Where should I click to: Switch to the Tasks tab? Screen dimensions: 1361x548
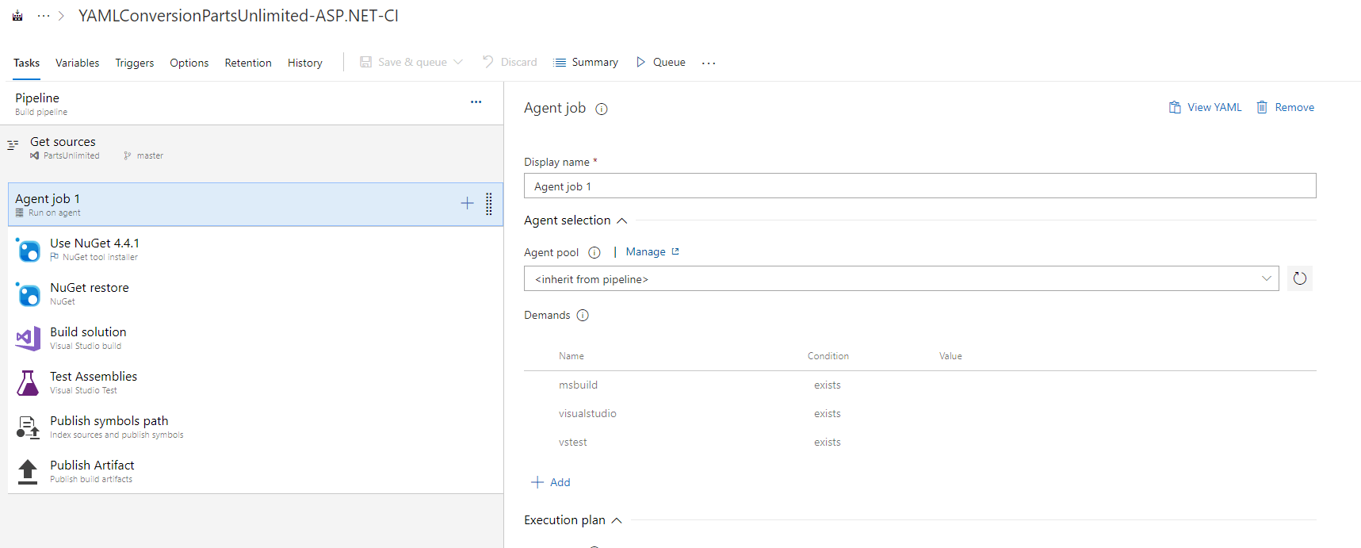click(x=26, y=63)
